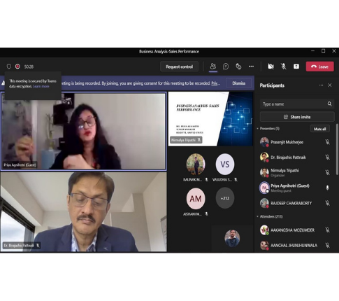Select Nirmalya Tripathi Organizer entry
This screenshot has height=301, width=339.
tap(296, 172)
